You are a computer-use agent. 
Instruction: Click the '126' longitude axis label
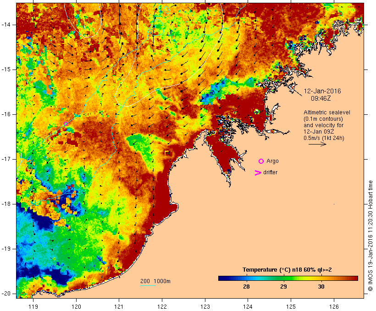(x=334, y=306)
